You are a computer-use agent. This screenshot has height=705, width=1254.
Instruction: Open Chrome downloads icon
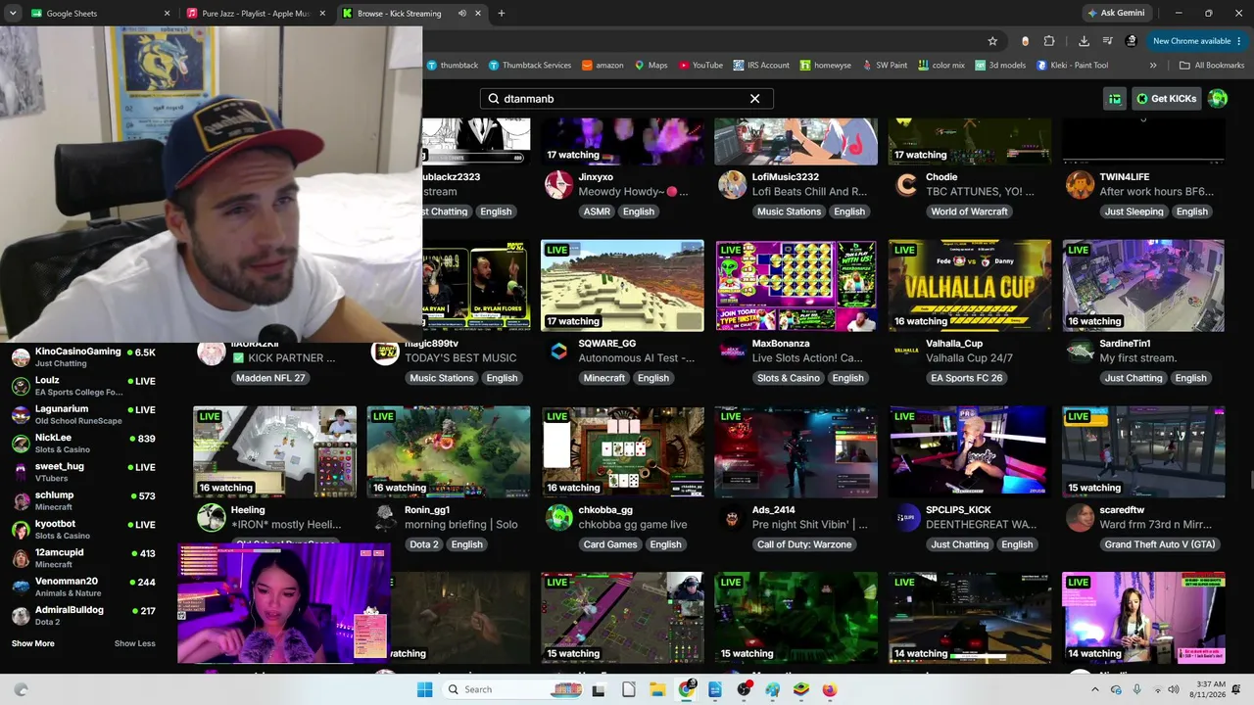point(1084,41)
